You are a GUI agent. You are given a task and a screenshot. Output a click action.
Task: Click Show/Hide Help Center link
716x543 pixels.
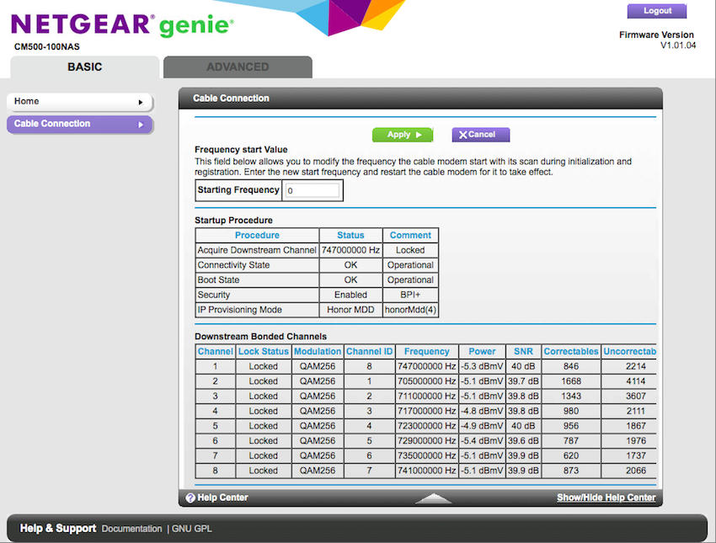[606, 498]
